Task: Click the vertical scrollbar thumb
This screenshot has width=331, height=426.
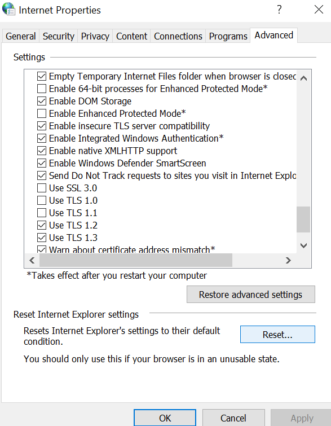Action: pos(303,219)
